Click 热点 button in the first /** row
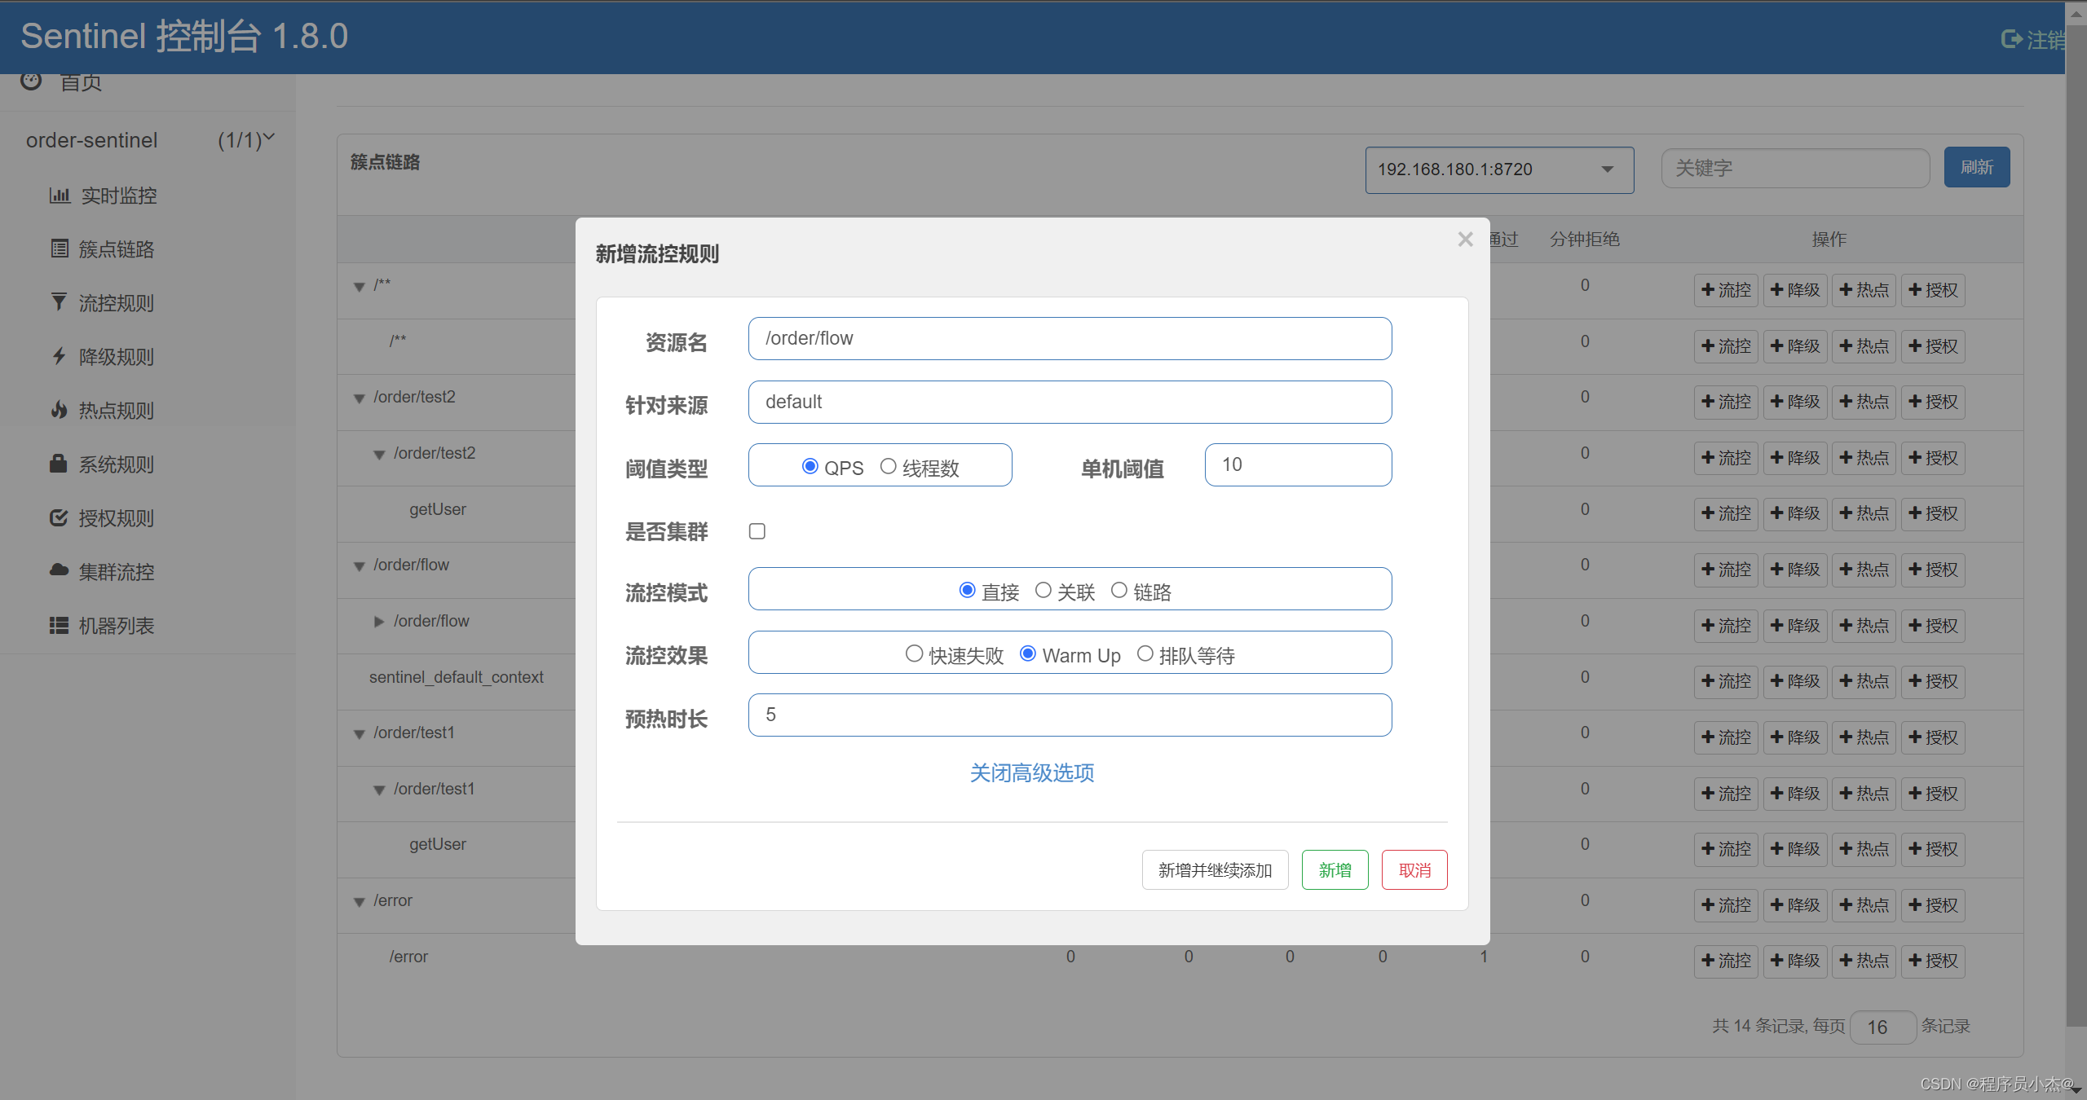The image size is (2087, 1100). pos(1864,290)
